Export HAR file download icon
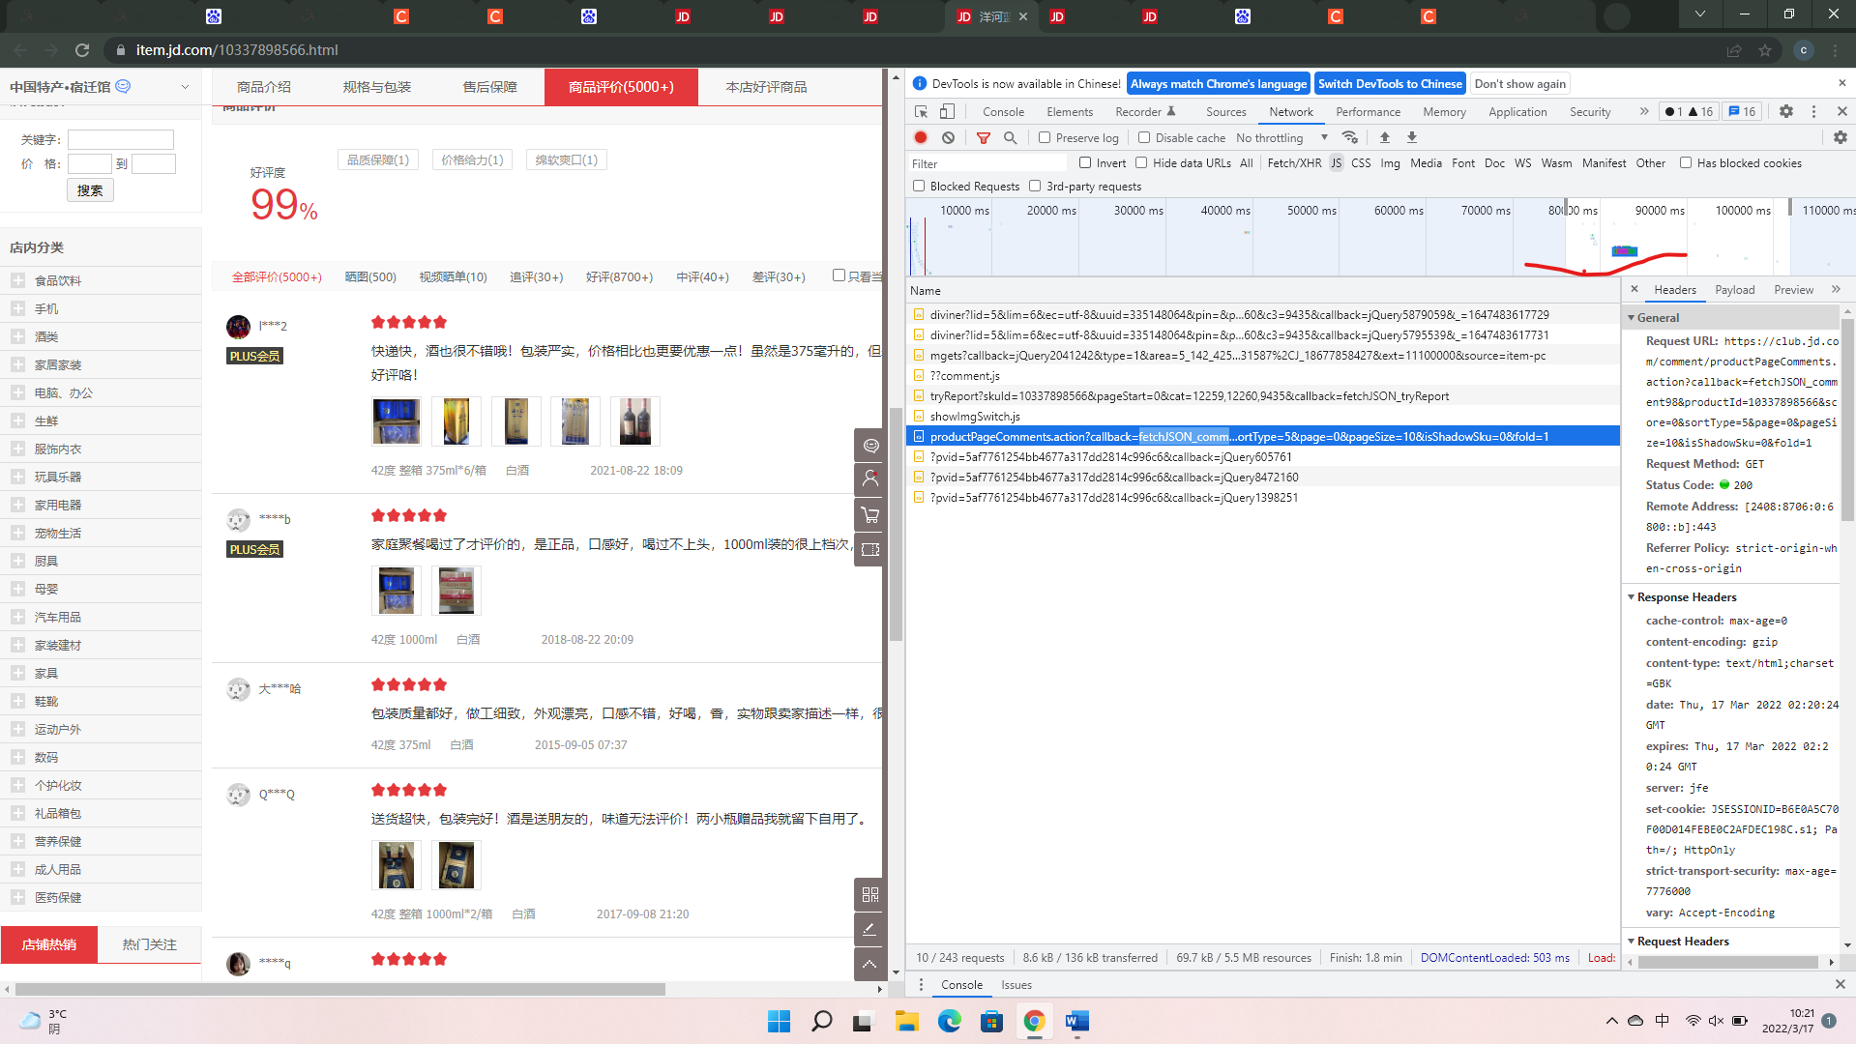The image size is (1856, 1044). pyautogui.click(x=1411, y=137)
